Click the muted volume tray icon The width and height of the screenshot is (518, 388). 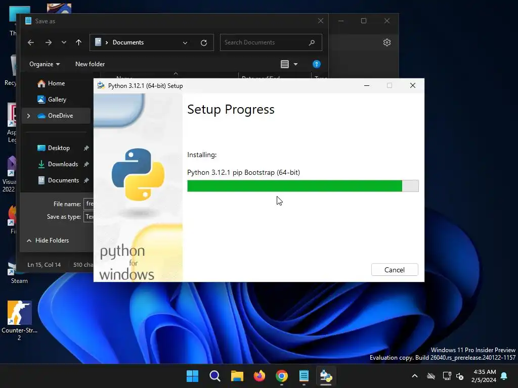[460, 376]
